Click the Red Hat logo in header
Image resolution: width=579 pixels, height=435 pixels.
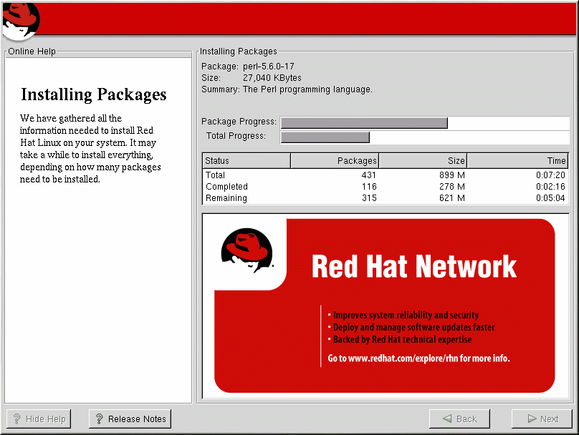[21, 21]
